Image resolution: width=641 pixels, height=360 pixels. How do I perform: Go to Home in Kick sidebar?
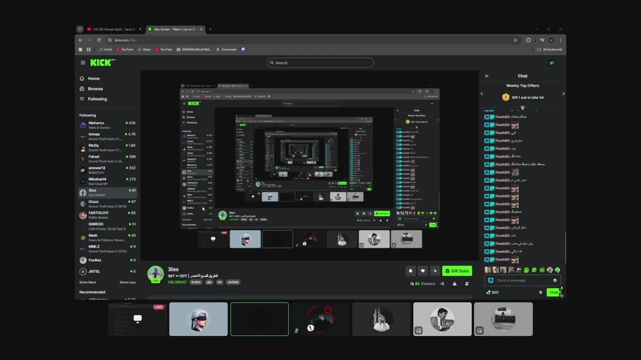point(94,78)
